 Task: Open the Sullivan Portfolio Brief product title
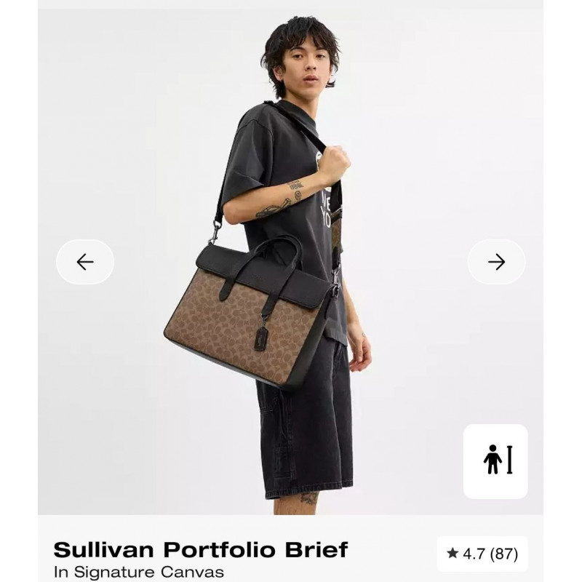201,550
